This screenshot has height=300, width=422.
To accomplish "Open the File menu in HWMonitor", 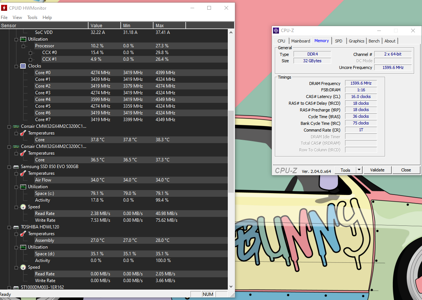I will coord(4,18).
